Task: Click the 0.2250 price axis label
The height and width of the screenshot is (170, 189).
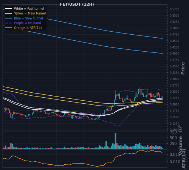Action: pyautogui.click(x=174, y=98)
